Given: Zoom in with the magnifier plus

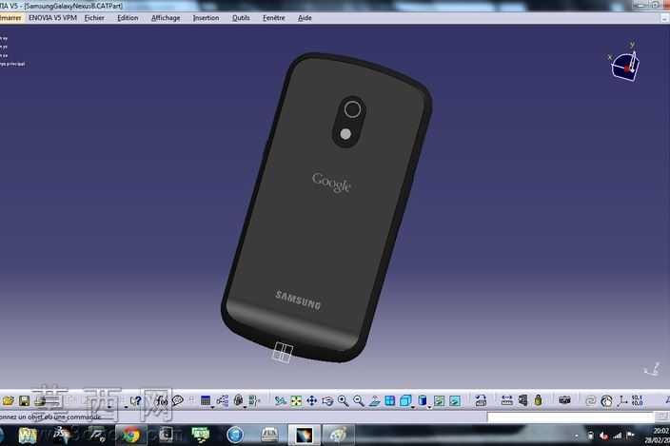Looking at the screenshot, I should pos(344,400).
